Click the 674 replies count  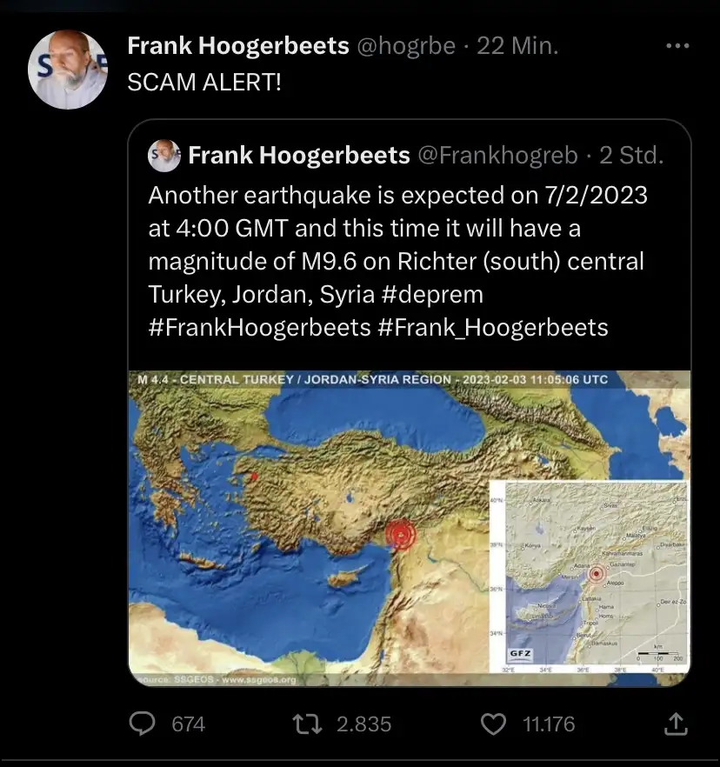tap(188, 724)
